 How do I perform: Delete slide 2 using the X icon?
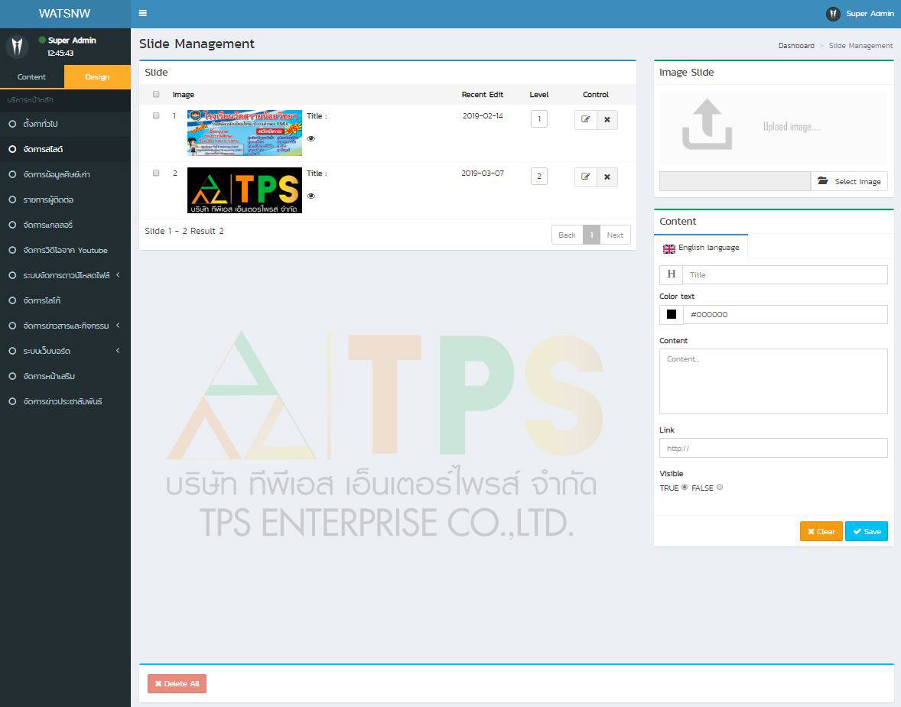tap(607, 177)
